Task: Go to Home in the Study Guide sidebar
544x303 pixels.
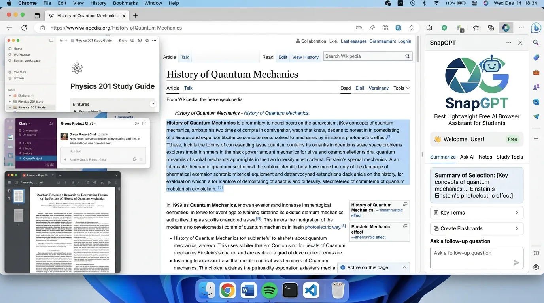Action: [18, 49]
